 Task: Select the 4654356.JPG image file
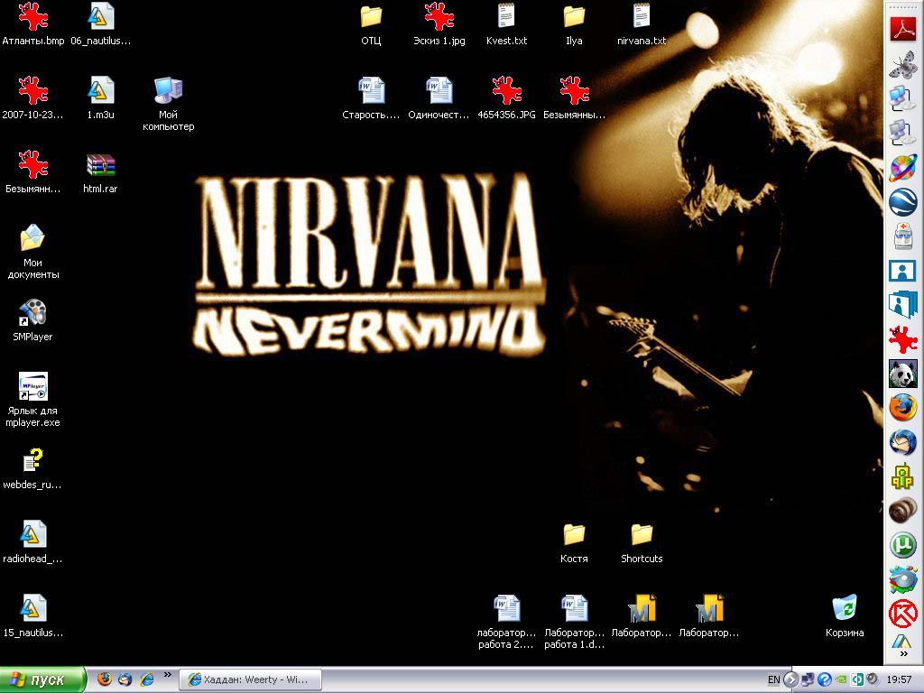click(507, 98)
